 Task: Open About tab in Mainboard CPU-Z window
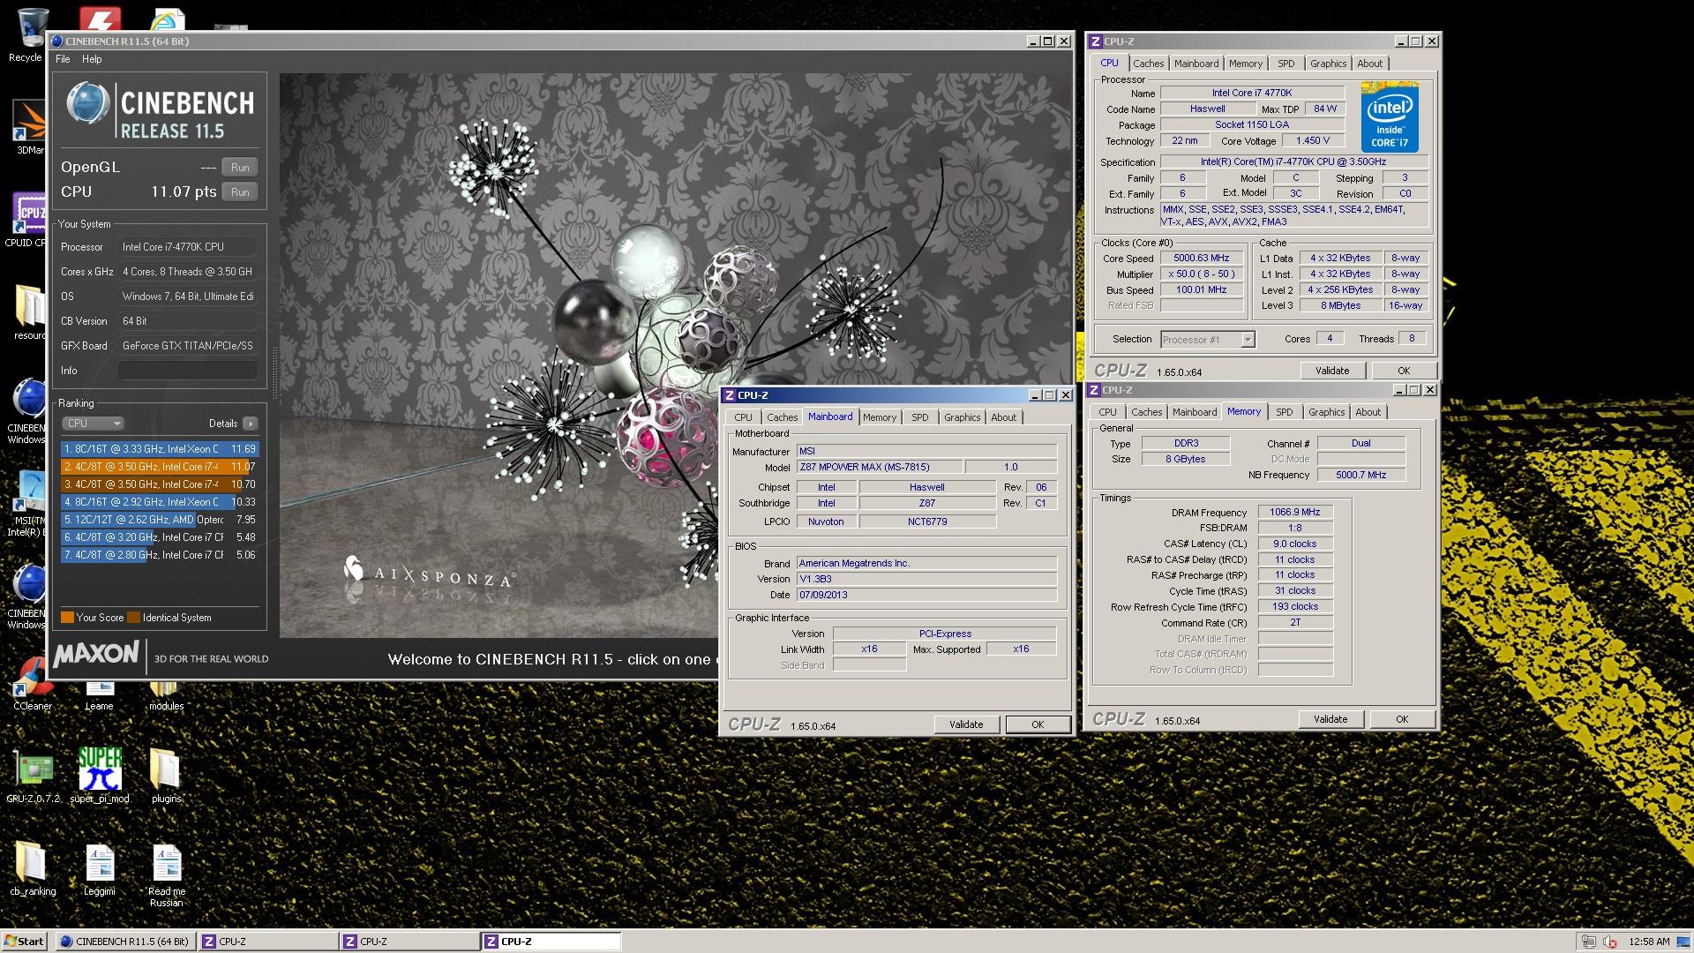point(1003,417)
